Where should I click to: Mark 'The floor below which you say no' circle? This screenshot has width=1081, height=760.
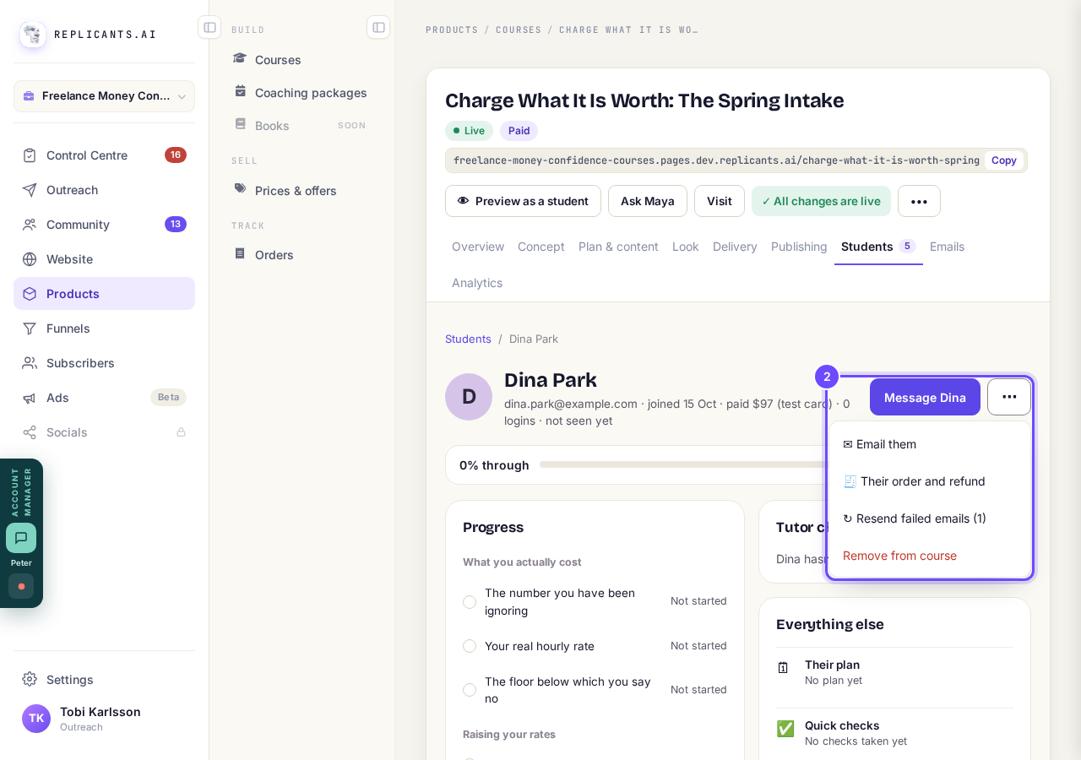470,690
